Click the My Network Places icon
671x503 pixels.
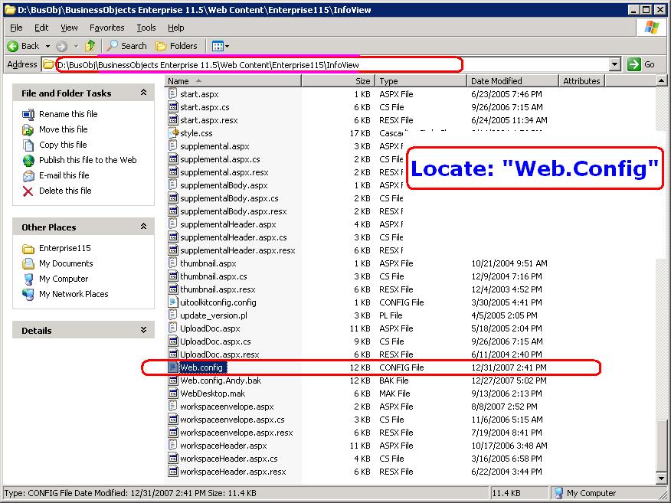(28, 294)
